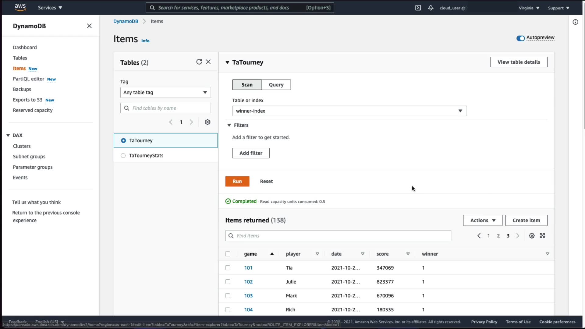
Task: Expand the Actions dropdown menu
Action: (x=483, y=221)
